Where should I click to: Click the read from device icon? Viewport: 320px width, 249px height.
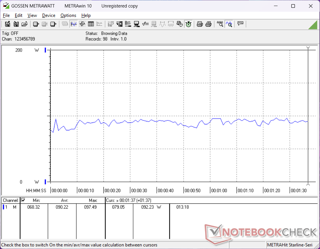point(36,24)
